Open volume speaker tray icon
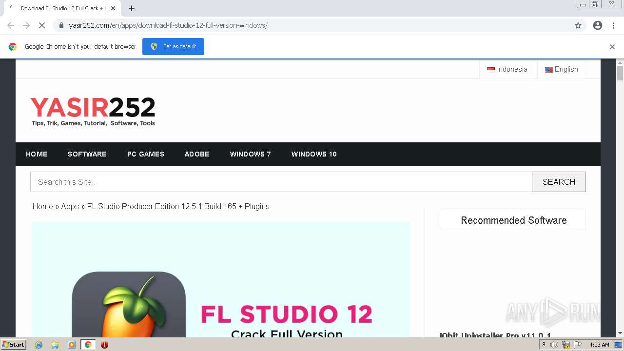 (554, 345)
